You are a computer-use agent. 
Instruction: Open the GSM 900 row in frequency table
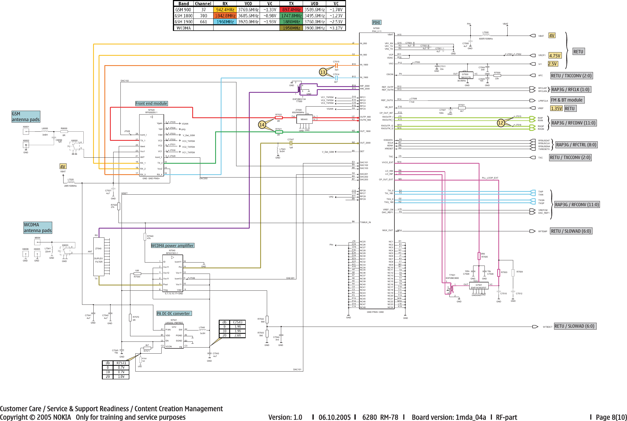click(183, 10)
